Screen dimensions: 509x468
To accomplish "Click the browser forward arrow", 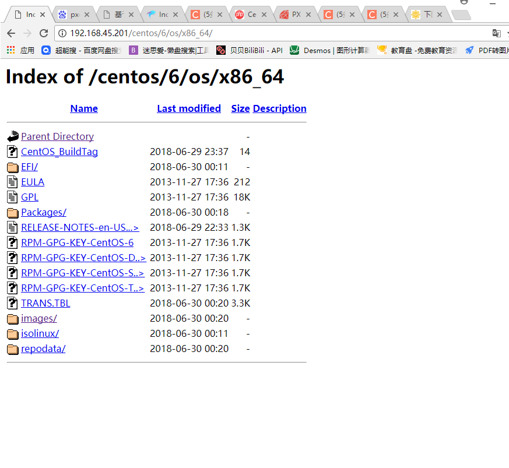I will (27, 33).
